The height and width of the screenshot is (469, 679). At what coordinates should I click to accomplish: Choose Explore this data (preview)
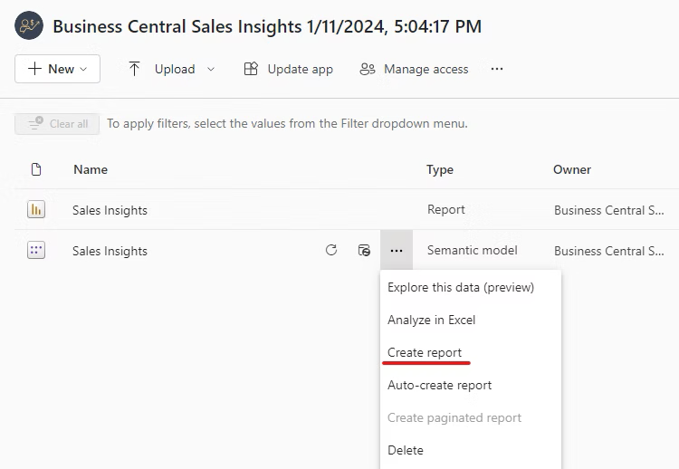pyautogui.click(x=461, y=287)
